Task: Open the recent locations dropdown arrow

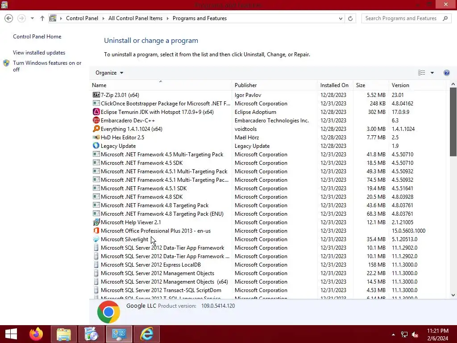Action: tap(32, 18)
